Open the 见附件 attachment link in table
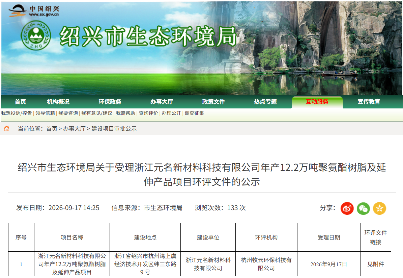This screenshot has height=278, width=403. coord(375,264)
